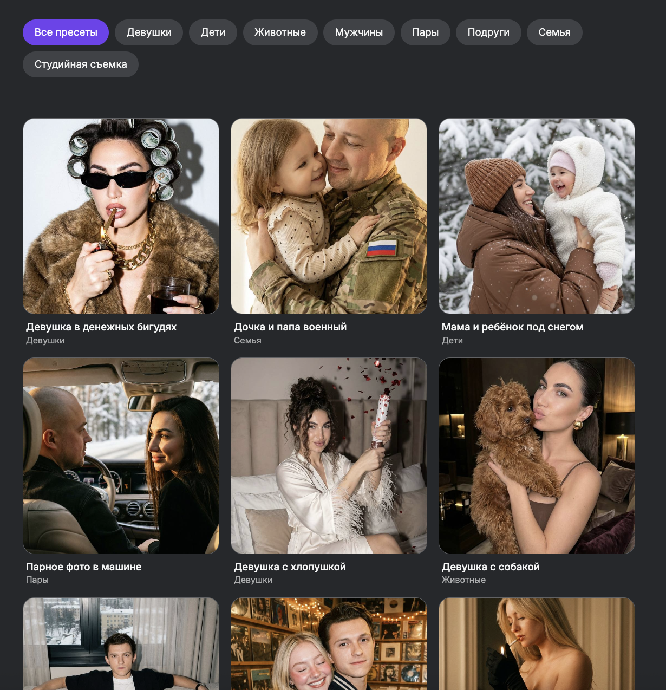
Task: Select the 'Все пресеты' filter chip
Action: 66,32
